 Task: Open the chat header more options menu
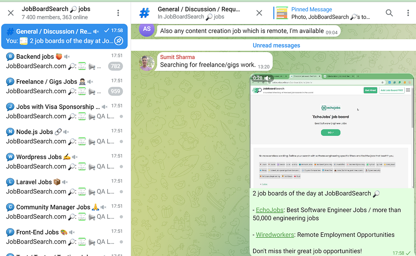(408, 13)
